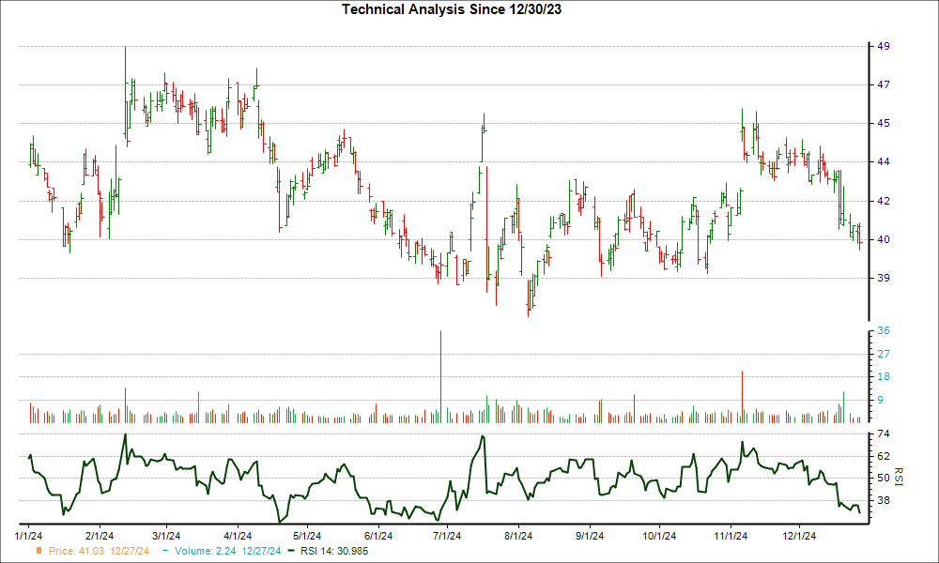The height and width of the screenshot is (563, 939).
Task: Click the 9/1/24 date label on x-axis
Action: [589, 536]
